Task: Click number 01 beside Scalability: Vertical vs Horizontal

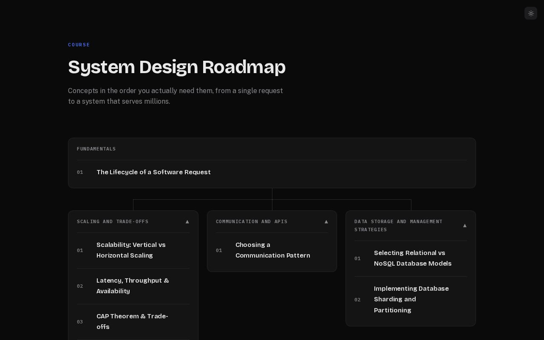Action: click(80, 250)
